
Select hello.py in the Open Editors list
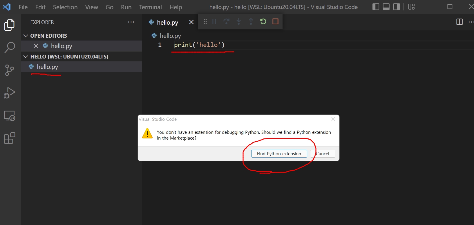(81, 46)
